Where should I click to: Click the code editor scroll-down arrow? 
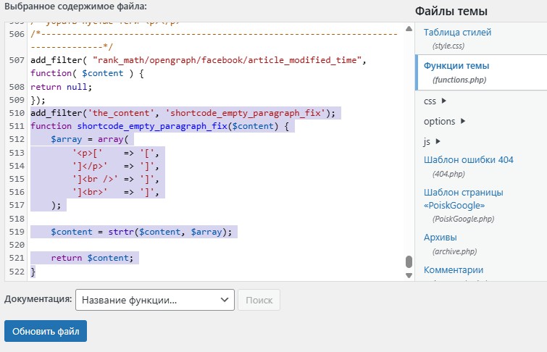pyautogui.click(x=408, y=275)
